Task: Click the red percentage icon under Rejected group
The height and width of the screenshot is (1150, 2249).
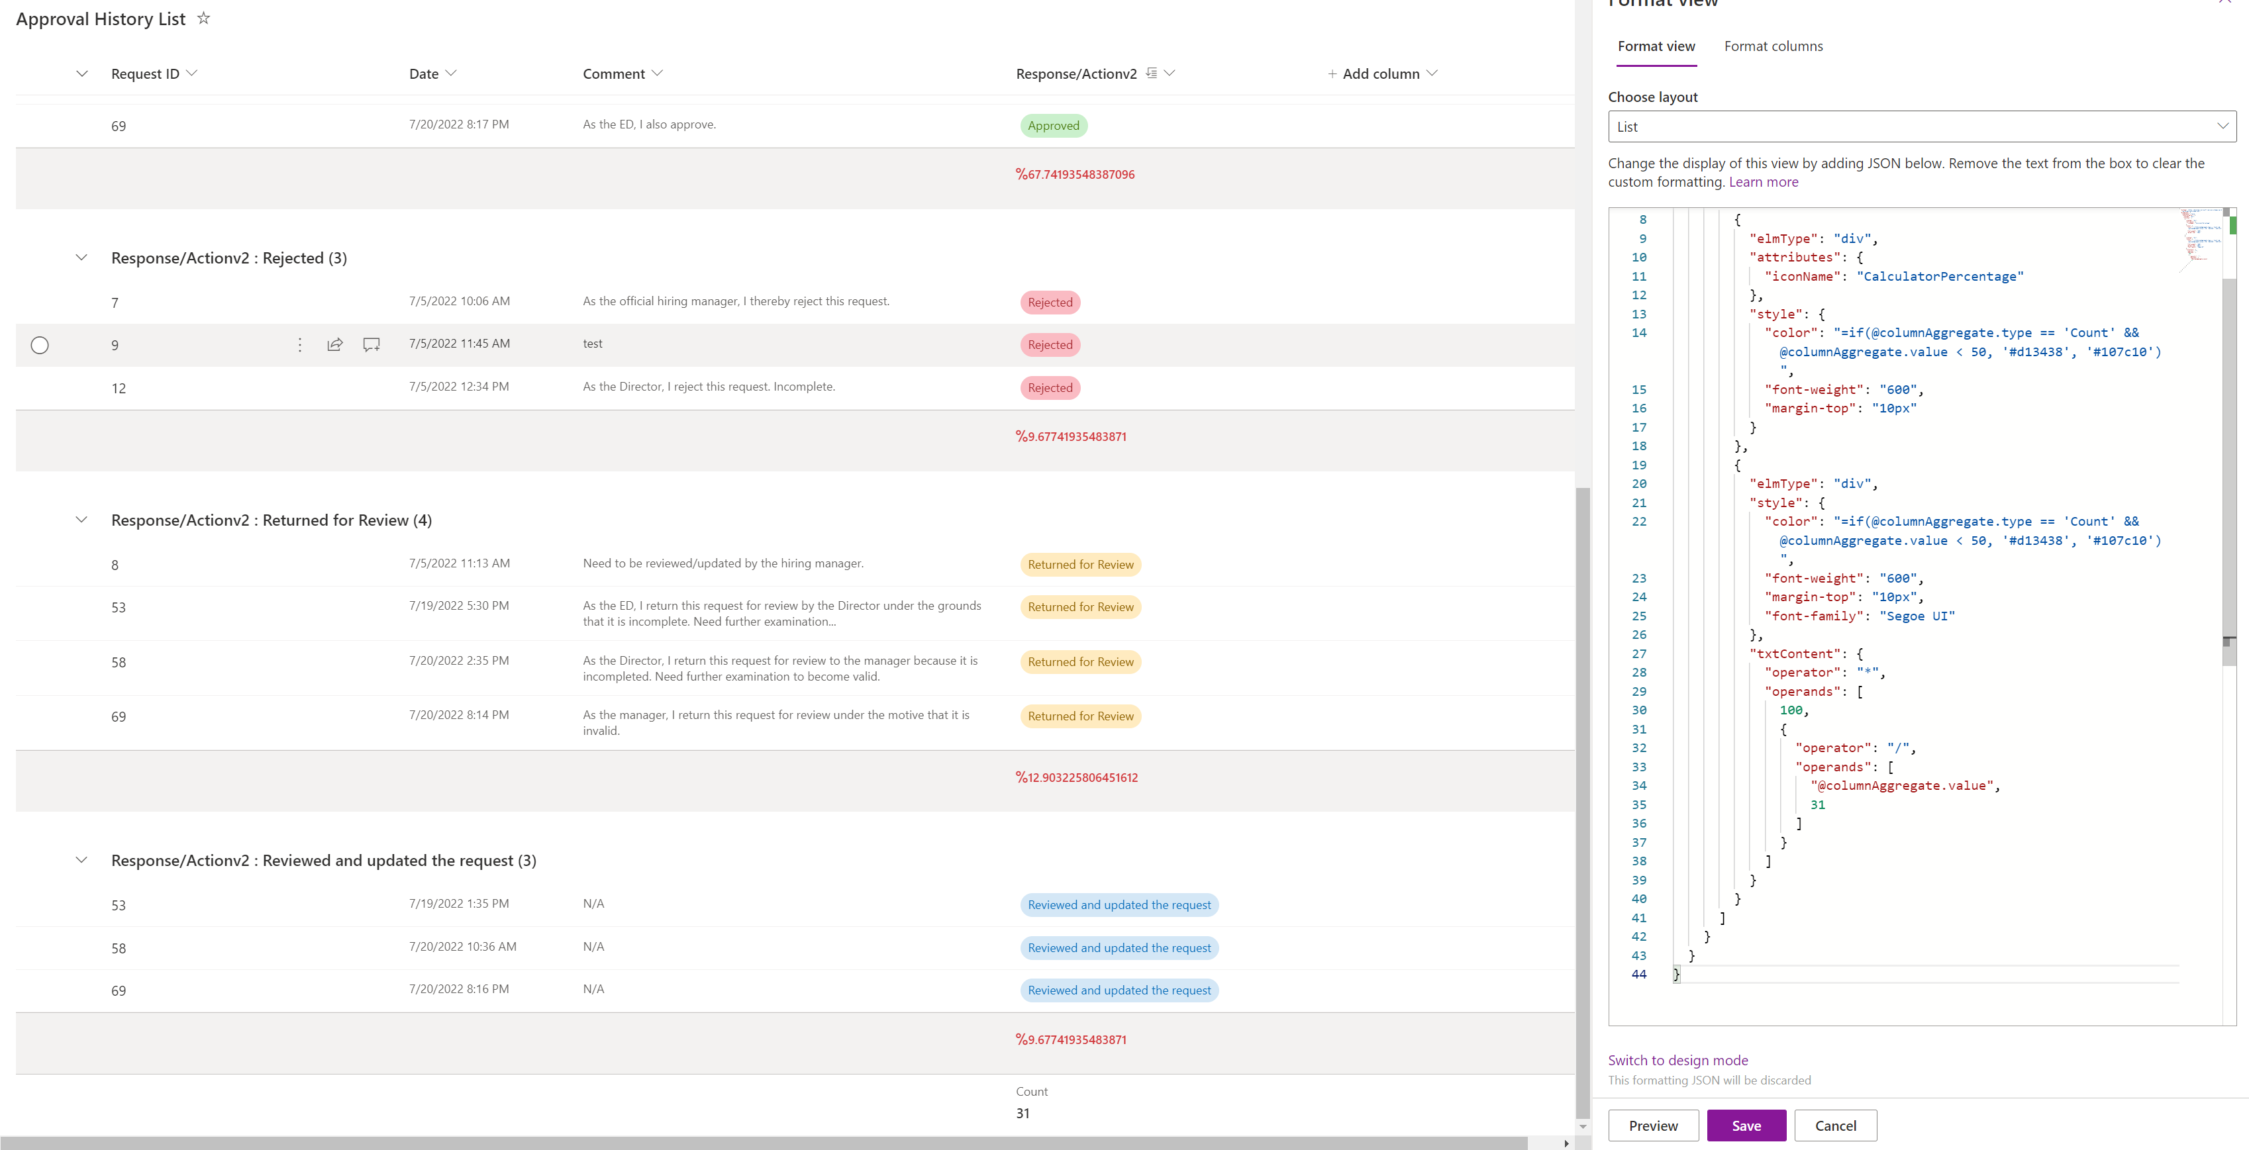Action: pos(1021,436)
